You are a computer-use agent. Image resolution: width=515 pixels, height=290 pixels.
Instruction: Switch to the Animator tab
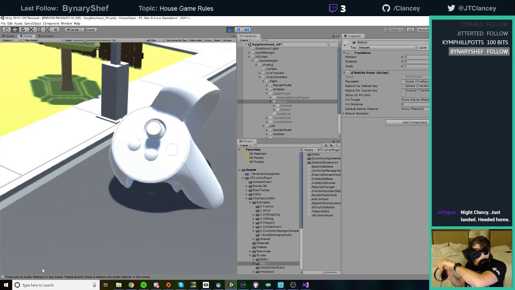45,36
